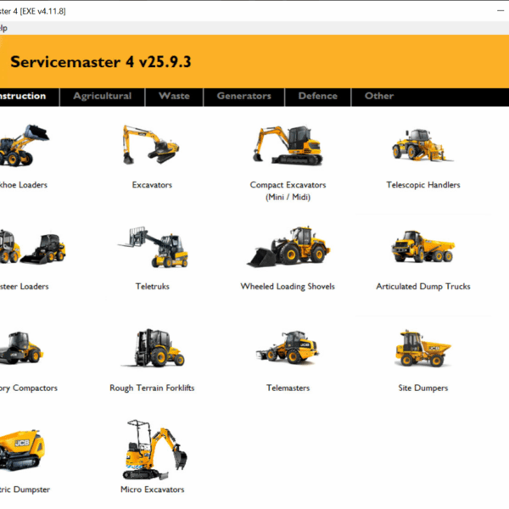Select the Site Dumpers machine icon
The height and width of the screenshot is (509, 509).
point(423,349)
